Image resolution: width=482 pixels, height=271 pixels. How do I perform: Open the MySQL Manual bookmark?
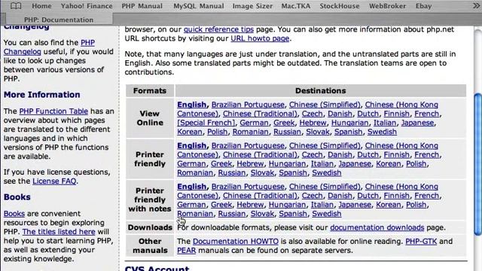click(x=199, y=6)
